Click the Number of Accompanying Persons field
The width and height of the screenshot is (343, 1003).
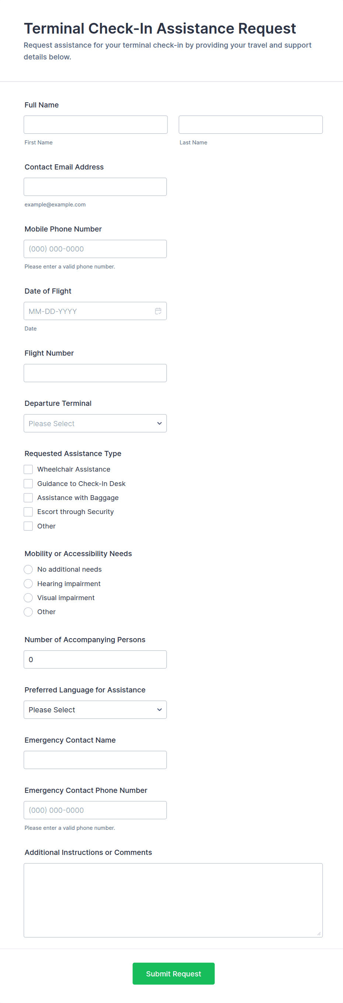[95, 659]
